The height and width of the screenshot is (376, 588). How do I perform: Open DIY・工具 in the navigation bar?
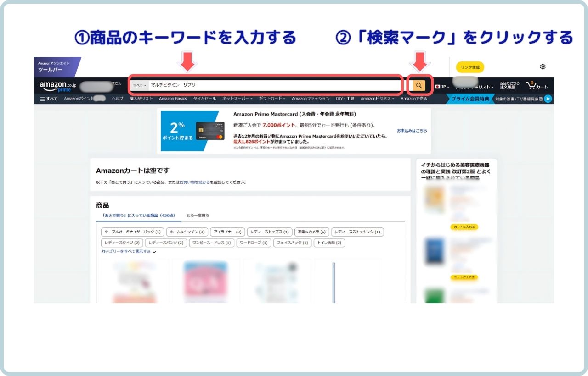coord(345,99)
